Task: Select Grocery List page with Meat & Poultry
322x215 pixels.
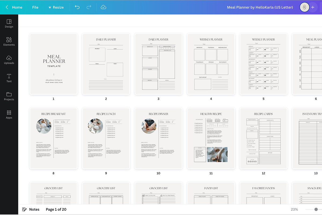Action: coord(158,193)
